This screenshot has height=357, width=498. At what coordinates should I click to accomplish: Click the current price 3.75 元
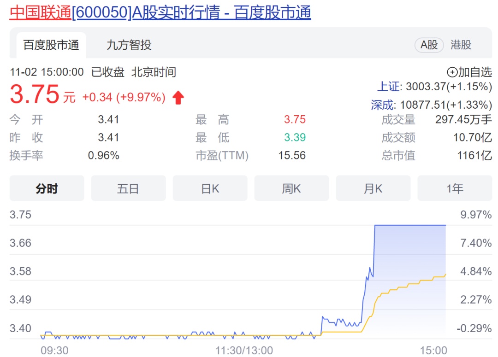tap(42, 94)
